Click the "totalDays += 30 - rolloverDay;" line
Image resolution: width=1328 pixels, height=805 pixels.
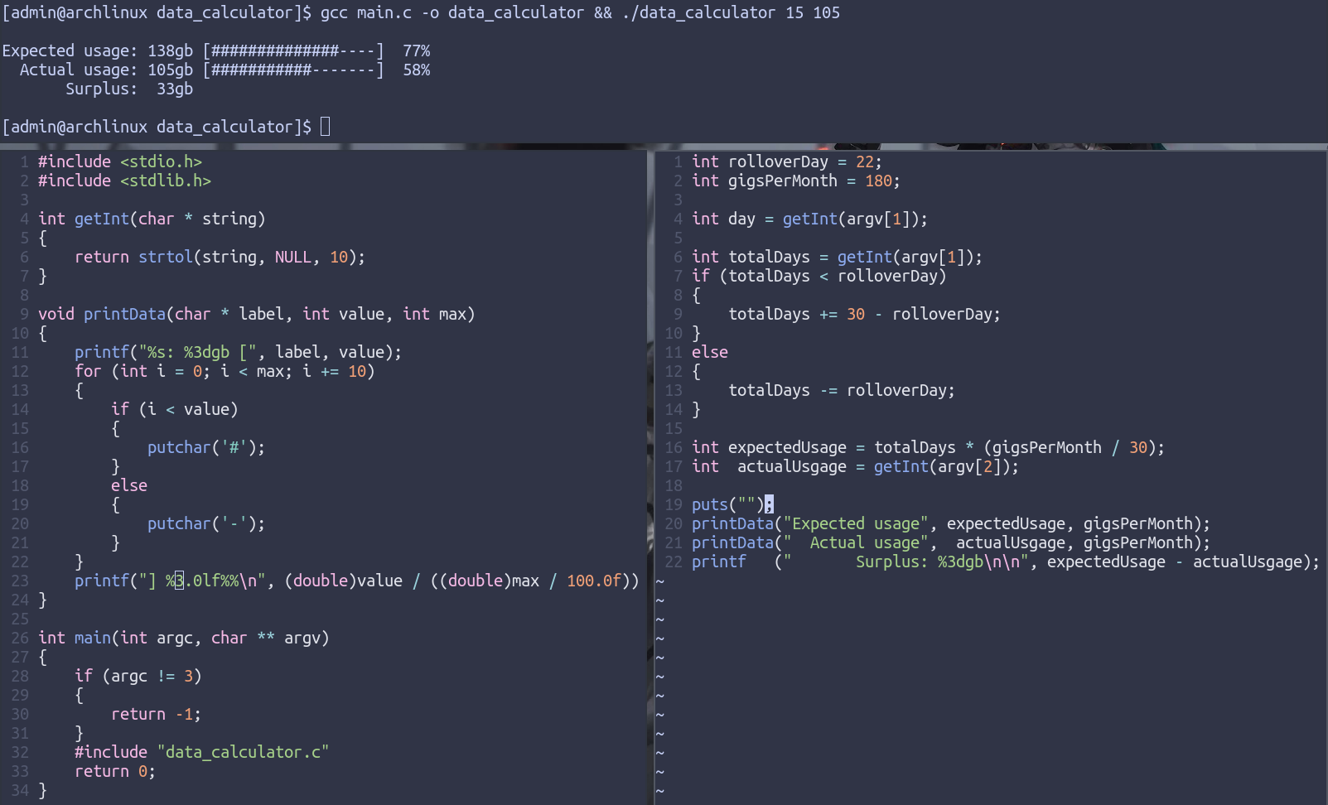(x=865, y=314)
